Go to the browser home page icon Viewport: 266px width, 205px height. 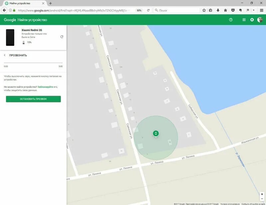(225, 10)
